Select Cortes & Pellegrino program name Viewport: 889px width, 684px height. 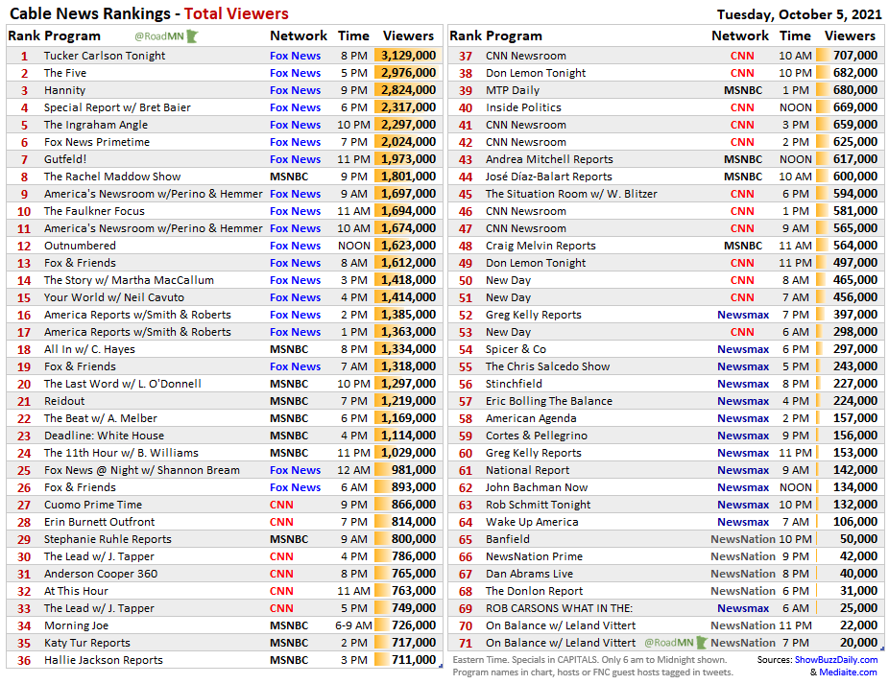pos(537,436)
